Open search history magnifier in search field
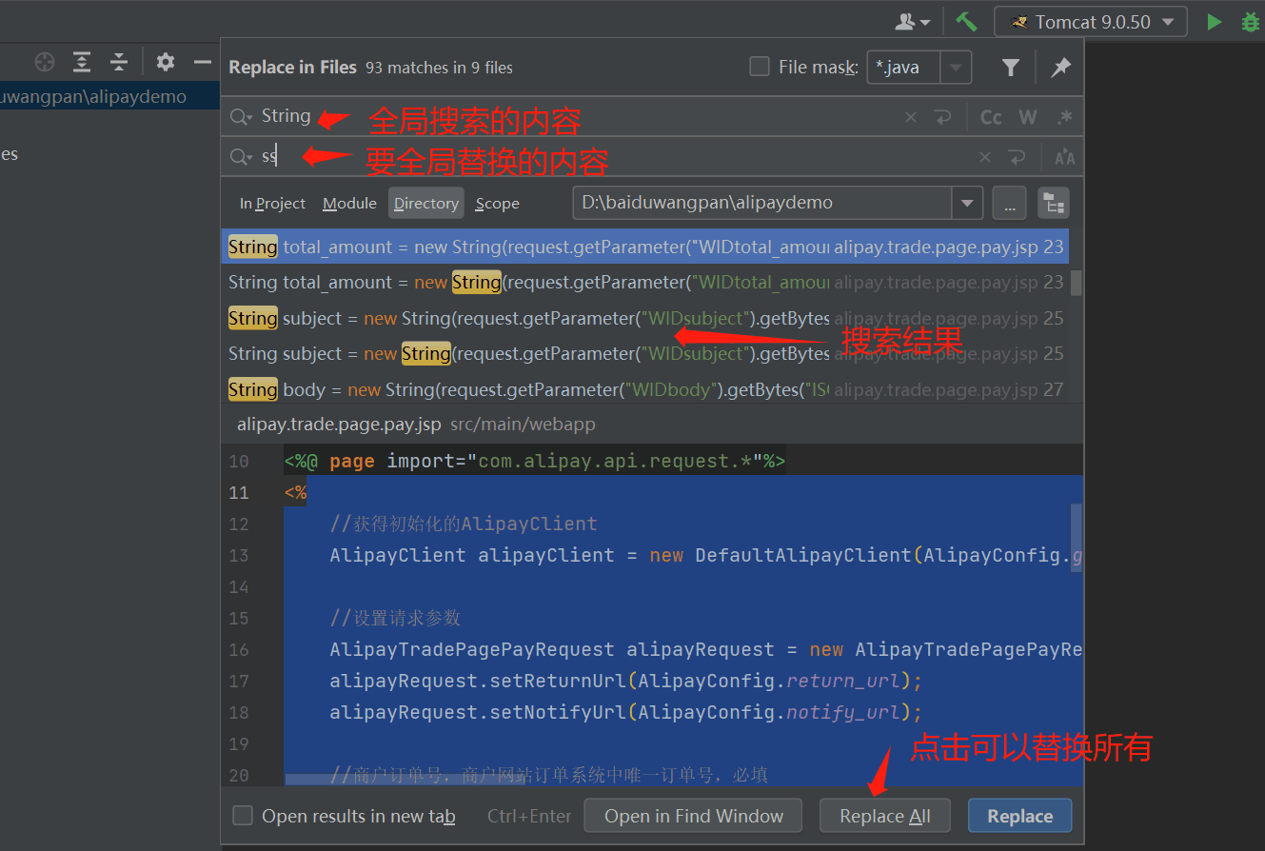 242,117
